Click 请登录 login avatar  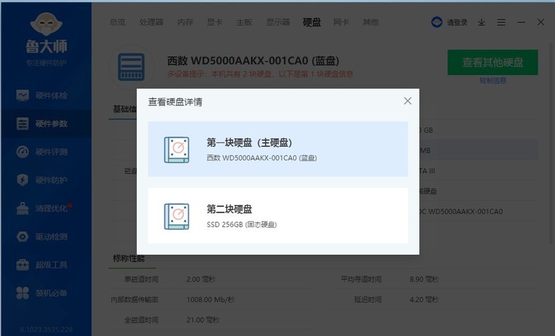(x=437, y=22)
